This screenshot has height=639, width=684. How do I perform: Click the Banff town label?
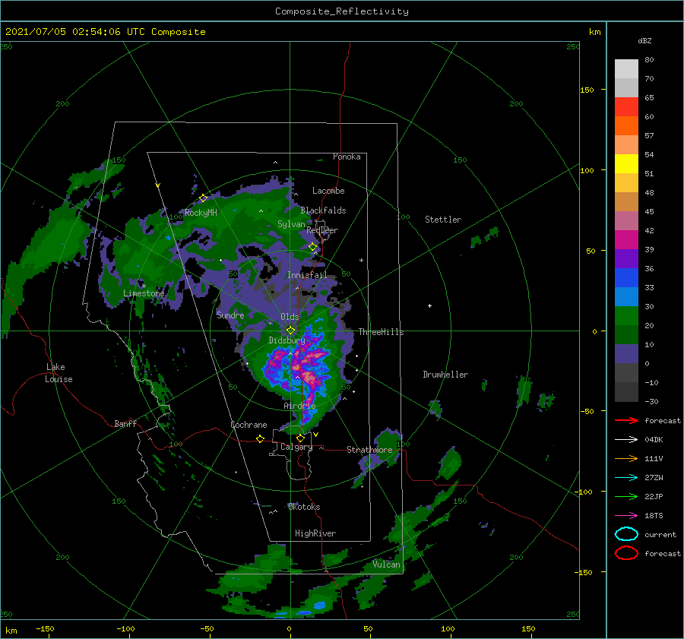click(x=125, y=424)
